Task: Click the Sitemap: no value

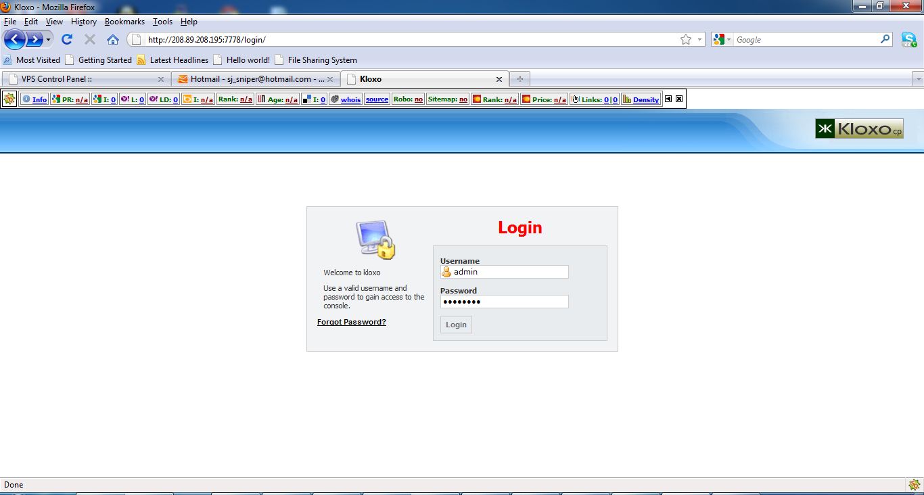Action: (x=463, y=100)
